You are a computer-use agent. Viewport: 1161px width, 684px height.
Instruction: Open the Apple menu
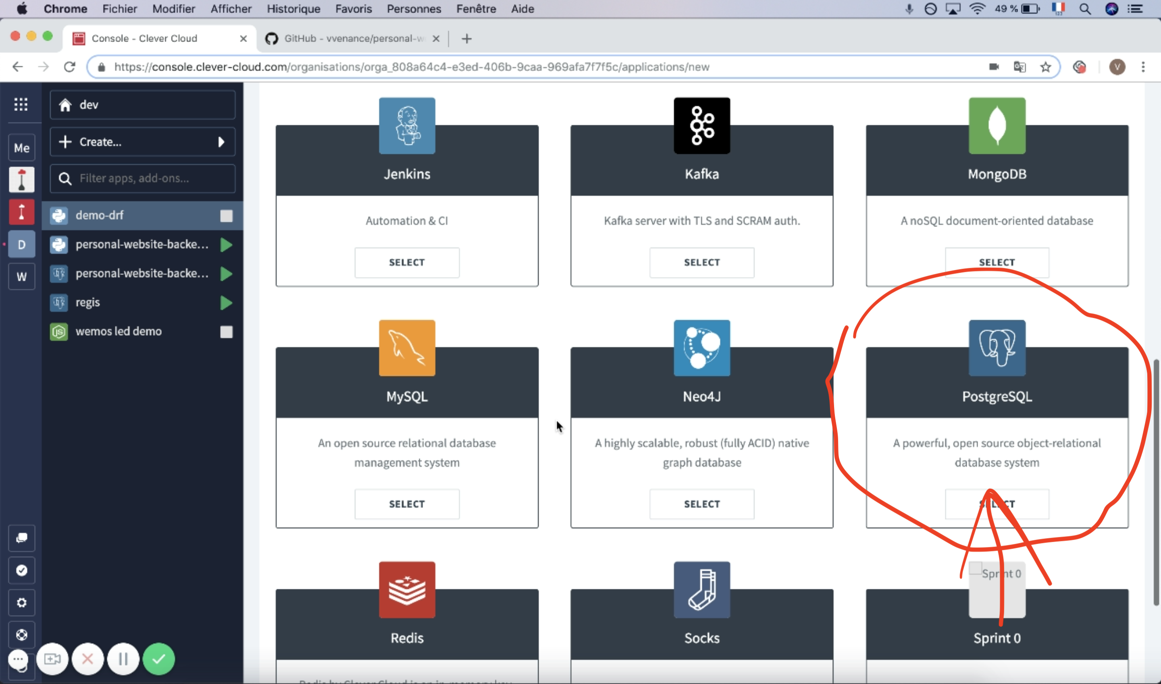22,9
